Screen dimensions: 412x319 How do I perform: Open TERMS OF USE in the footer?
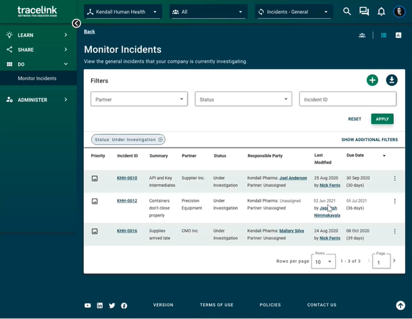[217, 305]
